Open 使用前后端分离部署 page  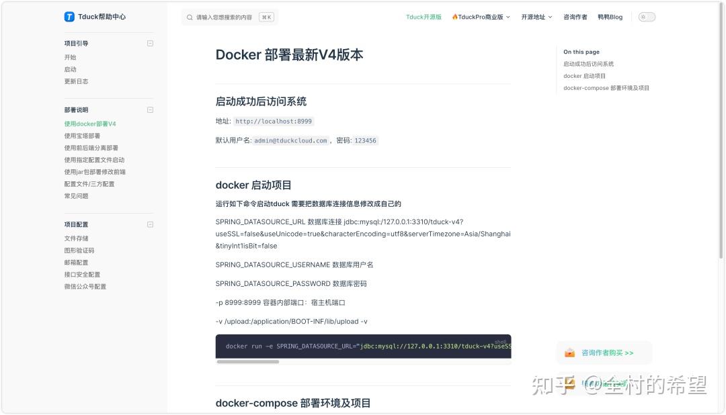pyautogui.click(x=91, y=148)
